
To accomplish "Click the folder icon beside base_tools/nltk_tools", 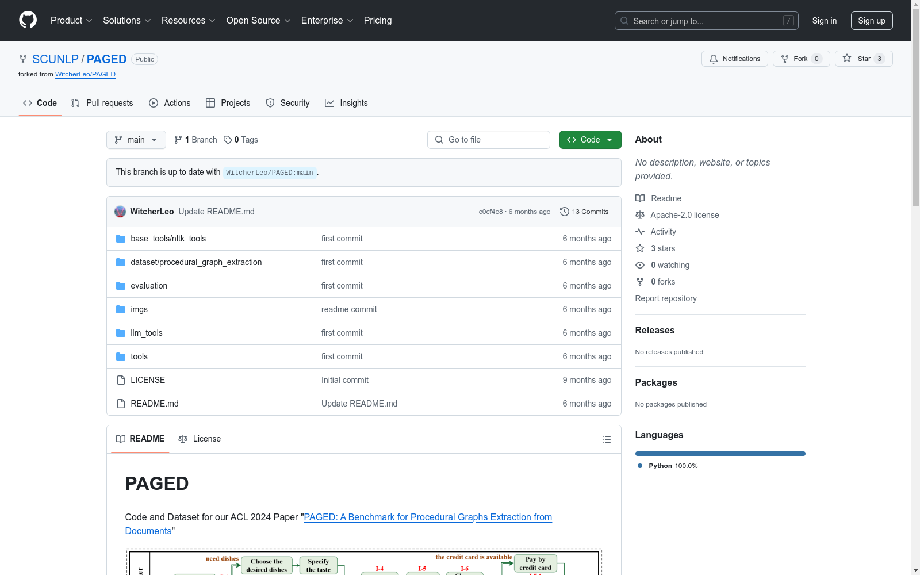I will pos(121,239).
